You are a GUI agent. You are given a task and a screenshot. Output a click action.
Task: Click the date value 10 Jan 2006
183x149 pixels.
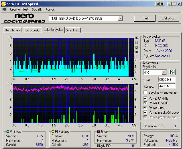click(164, 51)
